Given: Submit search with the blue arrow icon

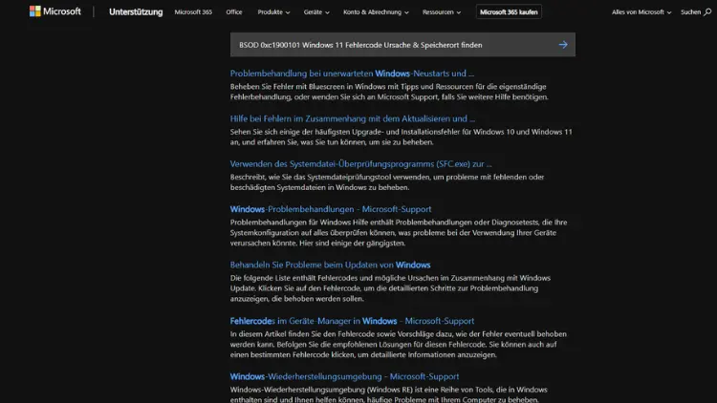Looking at the screenshot, I should [x=563, y=45].
